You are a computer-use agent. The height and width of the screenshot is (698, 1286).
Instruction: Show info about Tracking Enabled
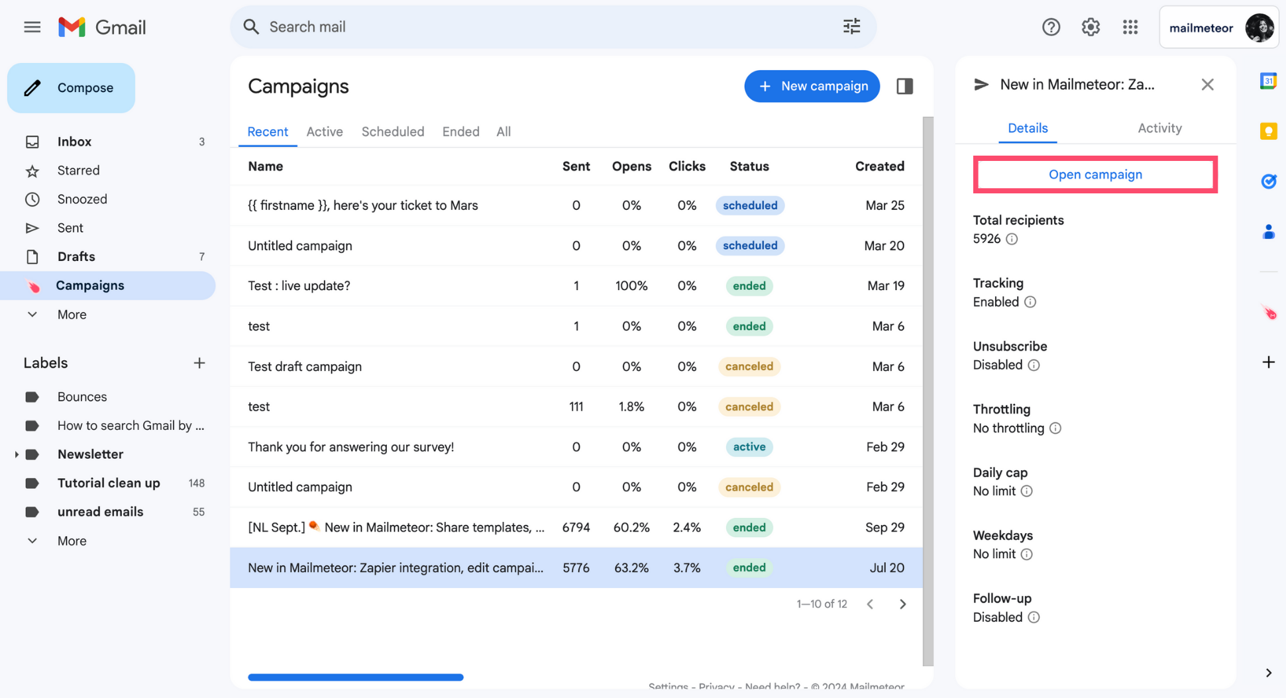pos(1030,302)
